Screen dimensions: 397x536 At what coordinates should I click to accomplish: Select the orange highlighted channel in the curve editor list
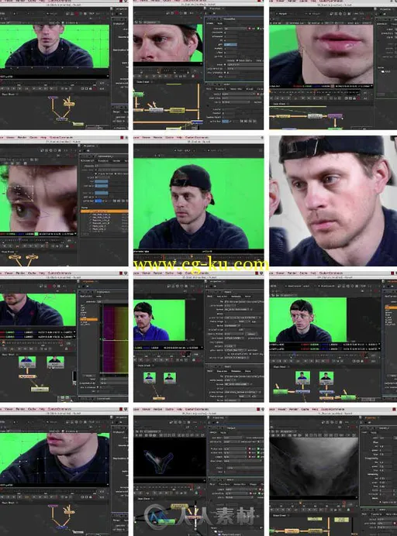pyautogui.click(x=88, y=319)
